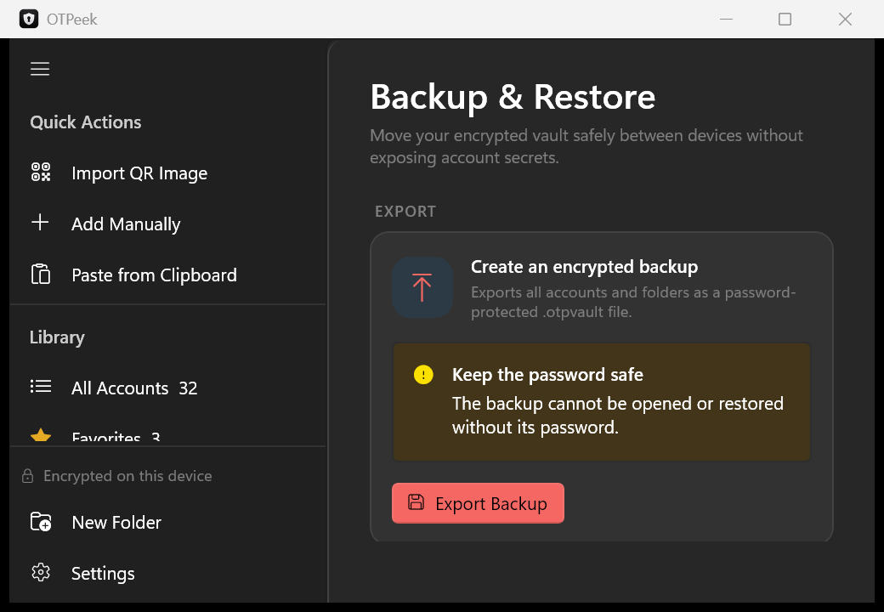The width and height of the screenshot is (884, 612).
Task: Click Encrypted on this device status text
Action: pos(127,476)
